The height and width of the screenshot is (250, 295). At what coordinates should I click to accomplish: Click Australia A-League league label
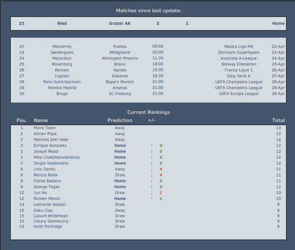[239, 58]
